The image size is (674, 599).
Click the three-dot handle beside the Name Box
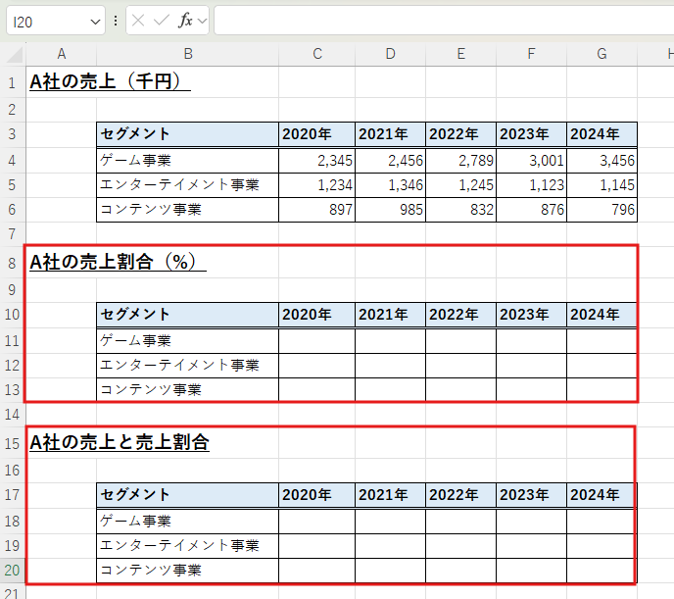117,21
